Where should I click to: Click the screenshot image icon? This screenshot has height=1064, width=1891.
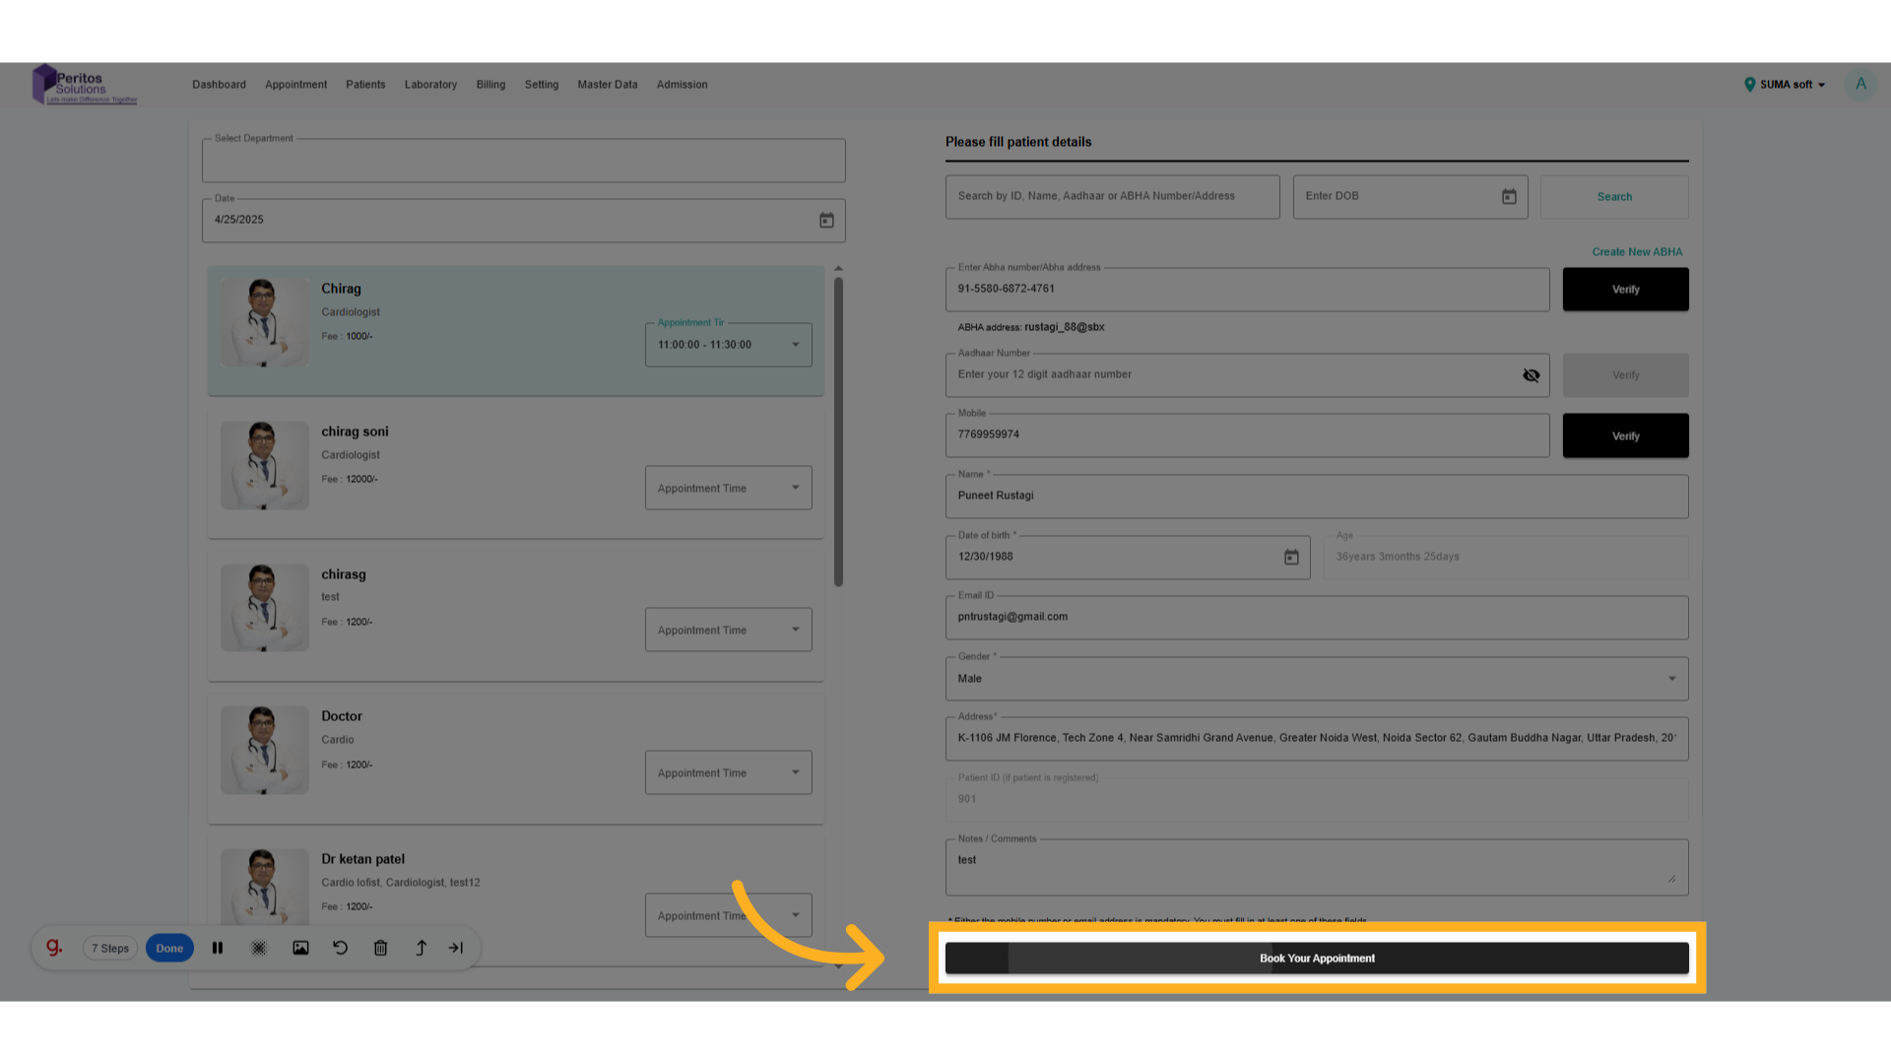coord(300,948)
